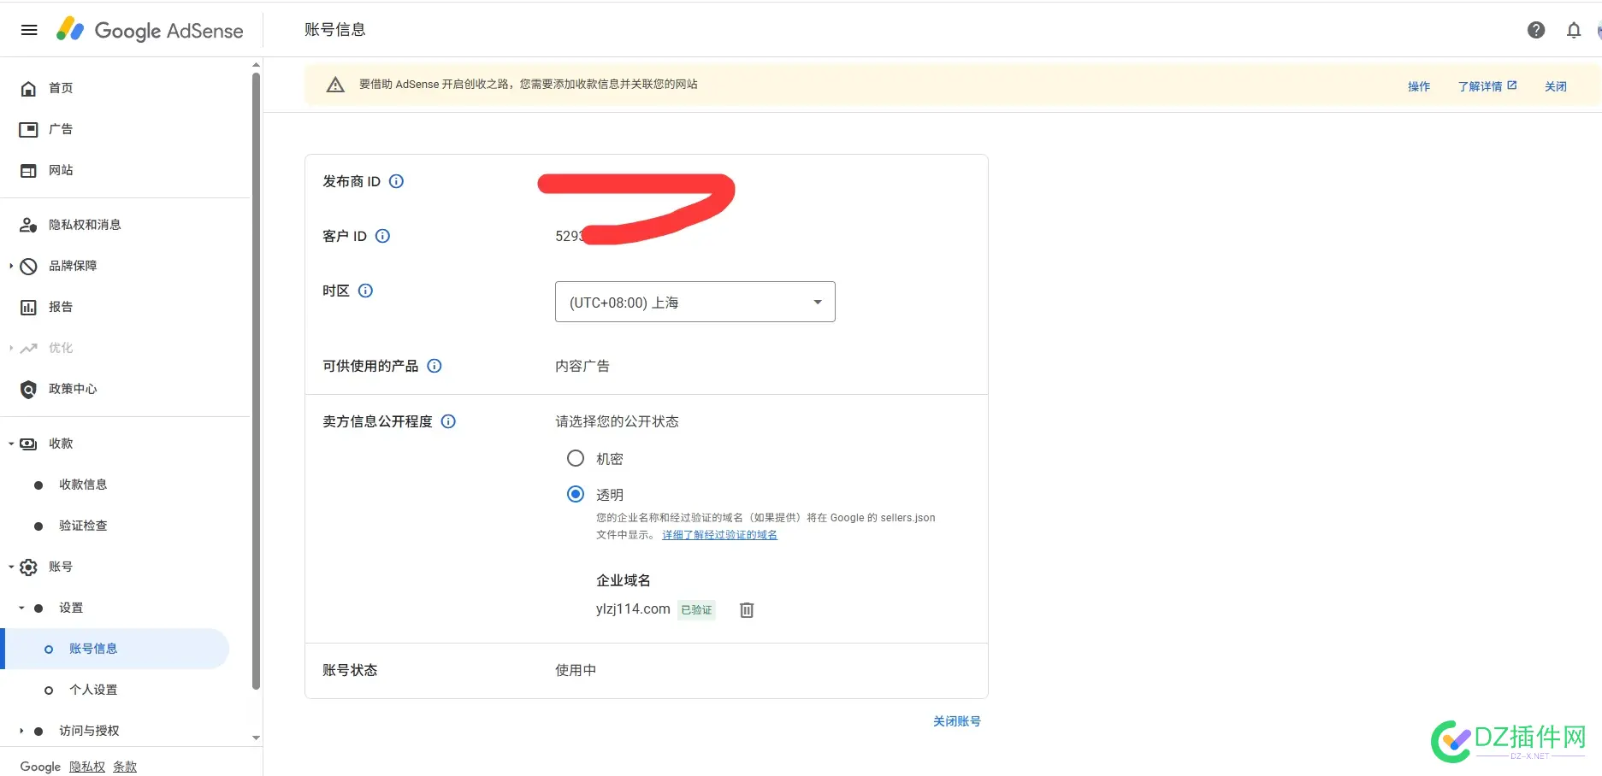Collapse the 收款 section arrow
Screen dimensions: 1602x776
11,444
